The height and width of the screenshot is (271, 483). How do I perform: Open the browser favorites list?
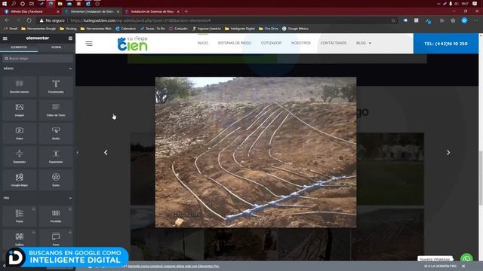click(x=441, y=20)
